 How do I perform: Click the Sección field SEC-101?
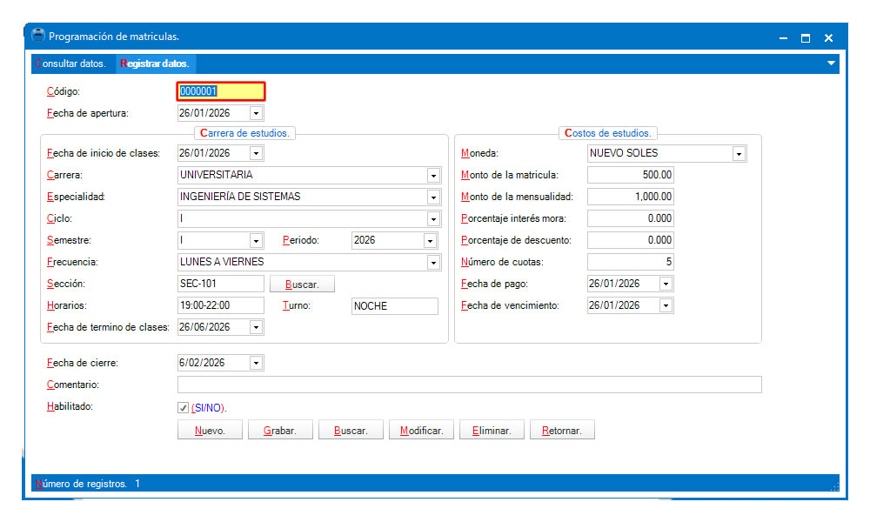pos(221,284)
